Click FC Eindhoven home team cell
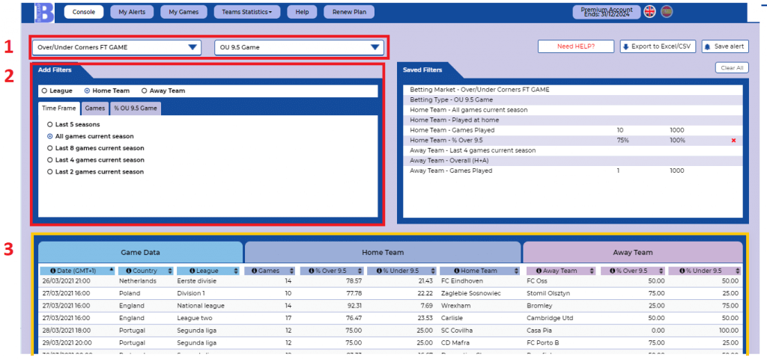 pyautogui.click(x=461, y=281)
